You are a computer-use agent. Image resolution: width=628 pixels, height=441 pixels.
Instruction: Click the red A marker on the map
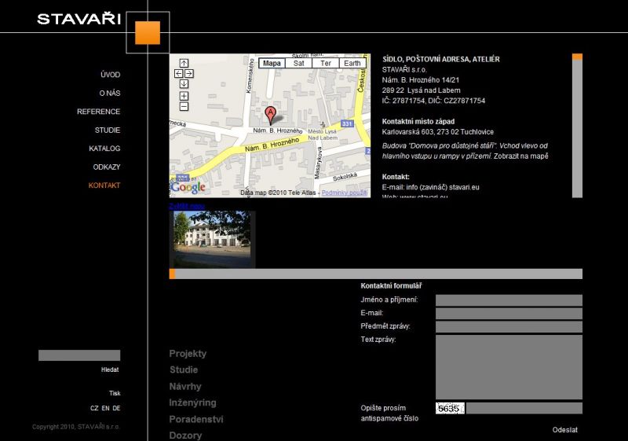pyautogui.click(x=271, y=114)
